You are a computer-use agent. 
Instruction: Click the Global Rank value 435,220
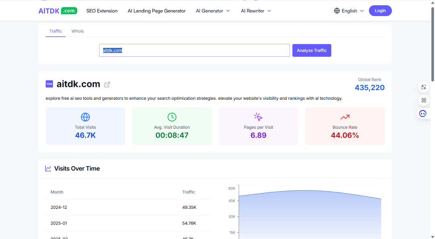[369, 88]
